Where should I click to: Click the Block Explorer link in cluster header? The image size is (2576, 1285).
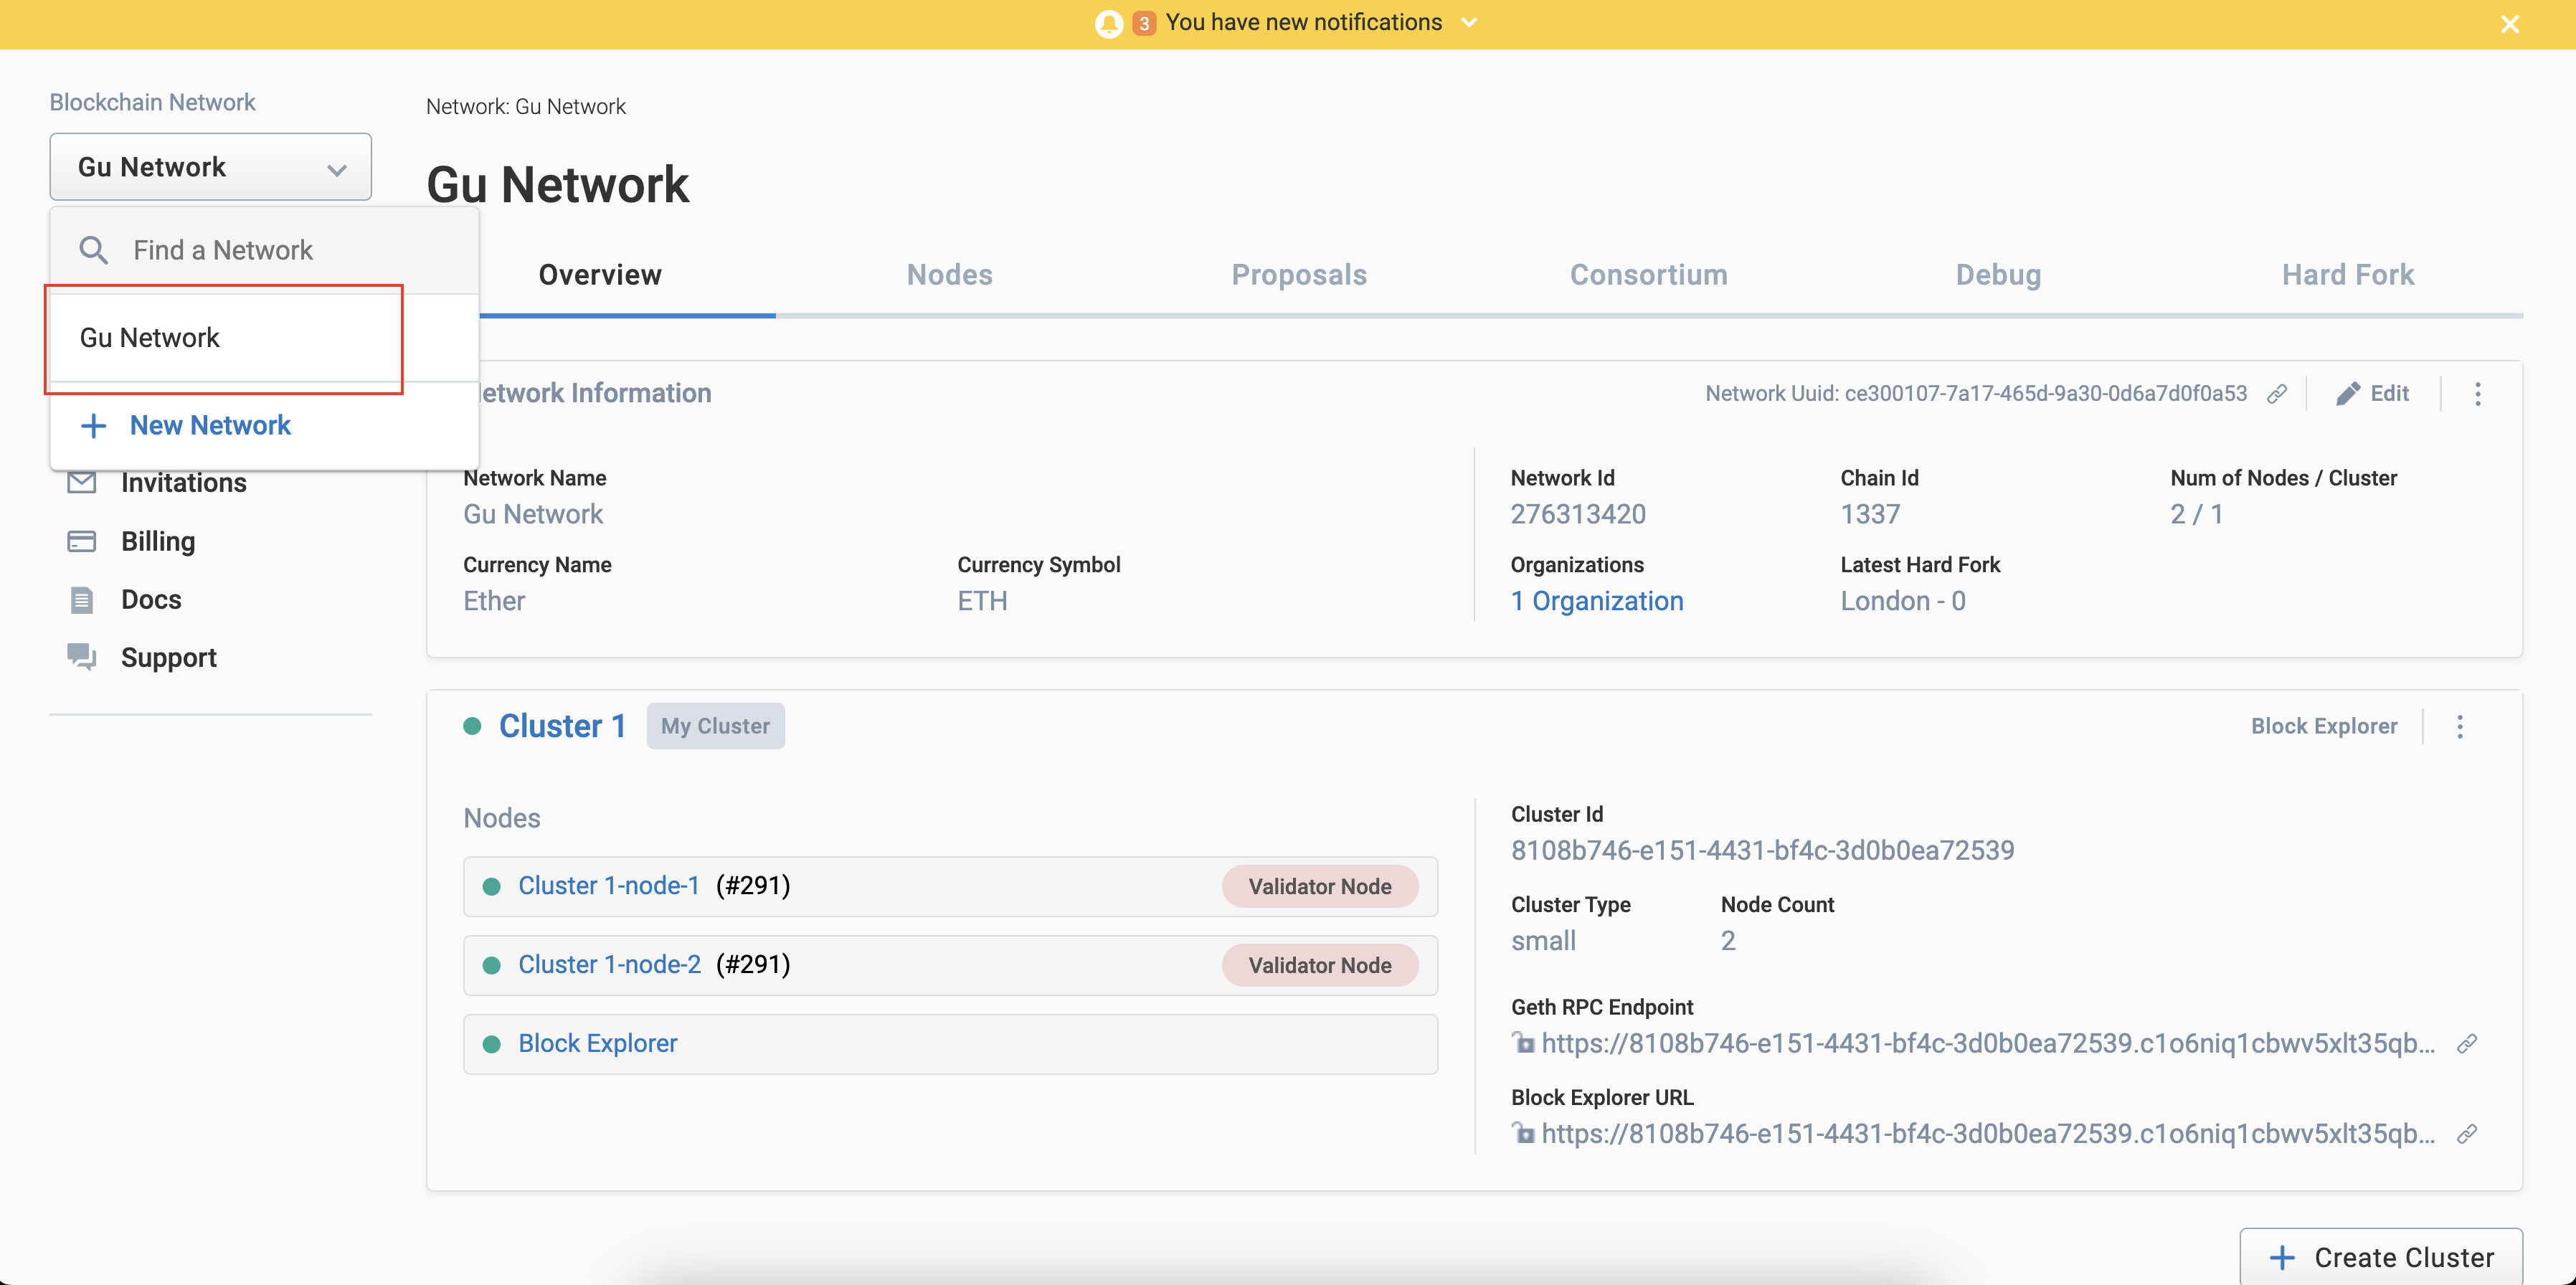(x=2324, y=726)
